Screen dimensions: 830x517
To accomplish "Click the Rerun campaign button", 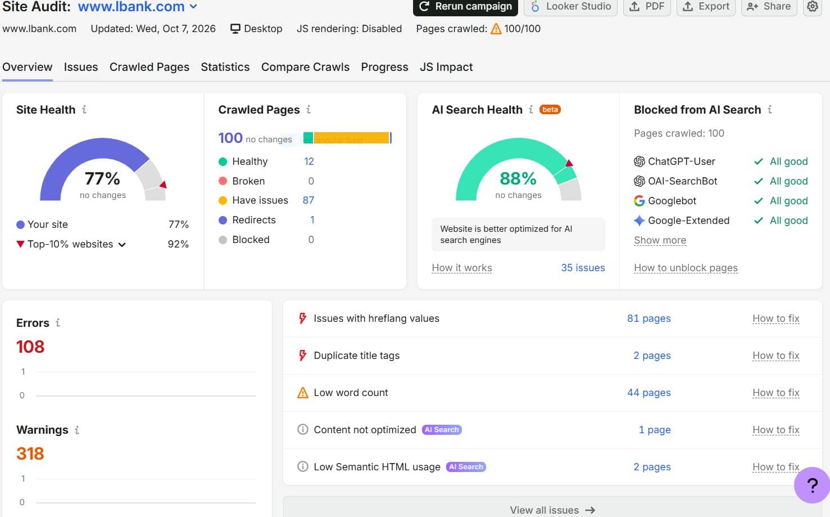I will pyautogui.click(x=465, y=7).
